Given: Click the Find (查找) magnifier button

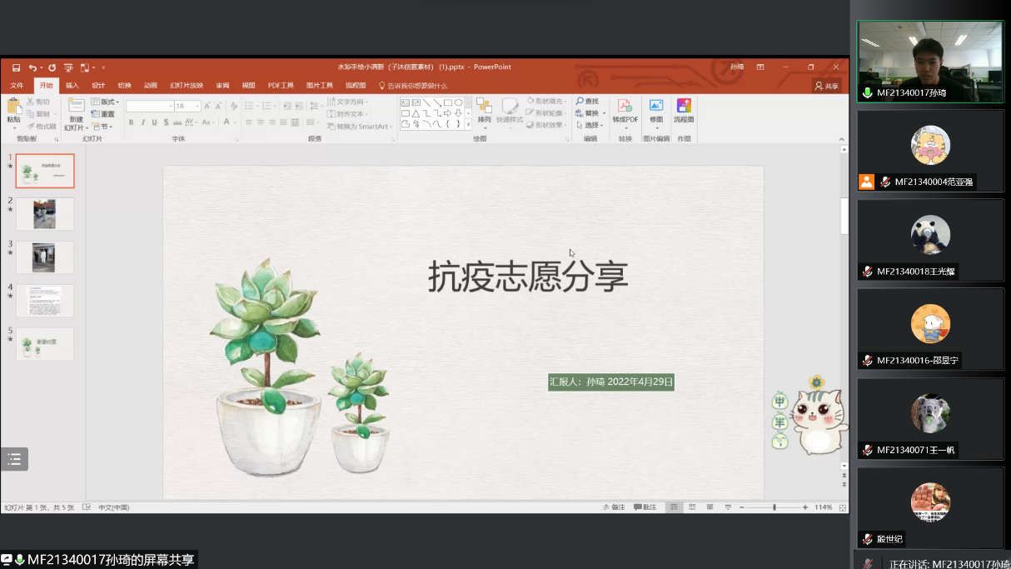Looking at the screenshot, I should coord(586,102).
